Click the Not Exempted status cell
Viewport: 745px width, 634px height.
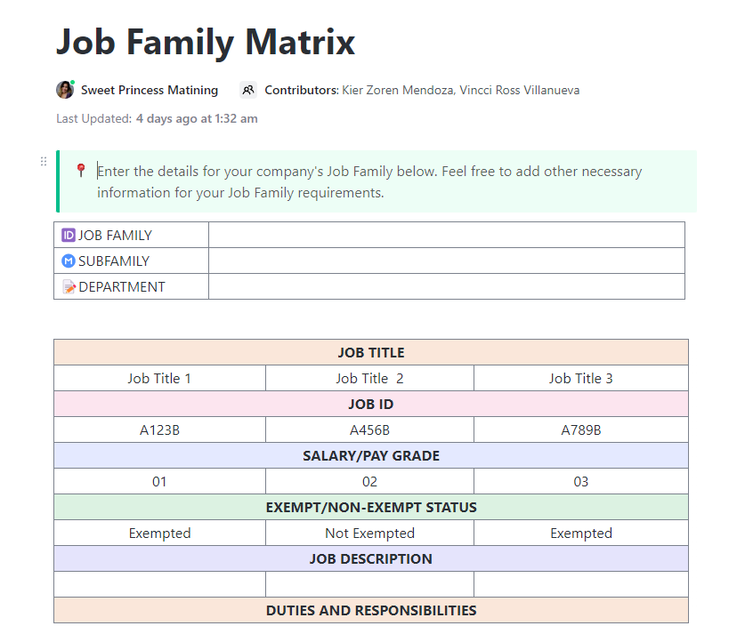(x=369, y=534)
